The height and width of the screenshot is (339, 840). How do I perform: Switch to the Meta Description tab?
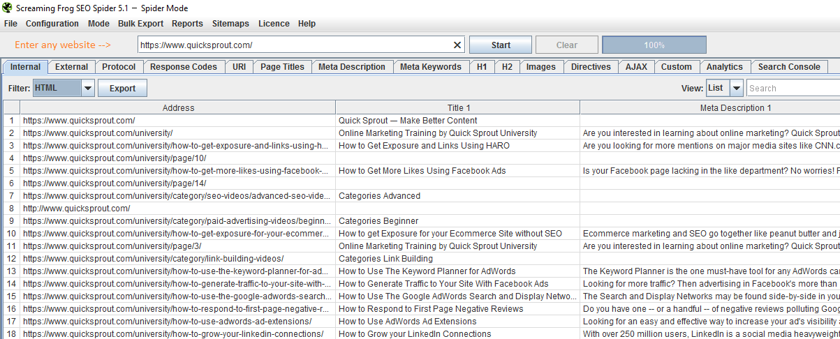coord(352,67)
